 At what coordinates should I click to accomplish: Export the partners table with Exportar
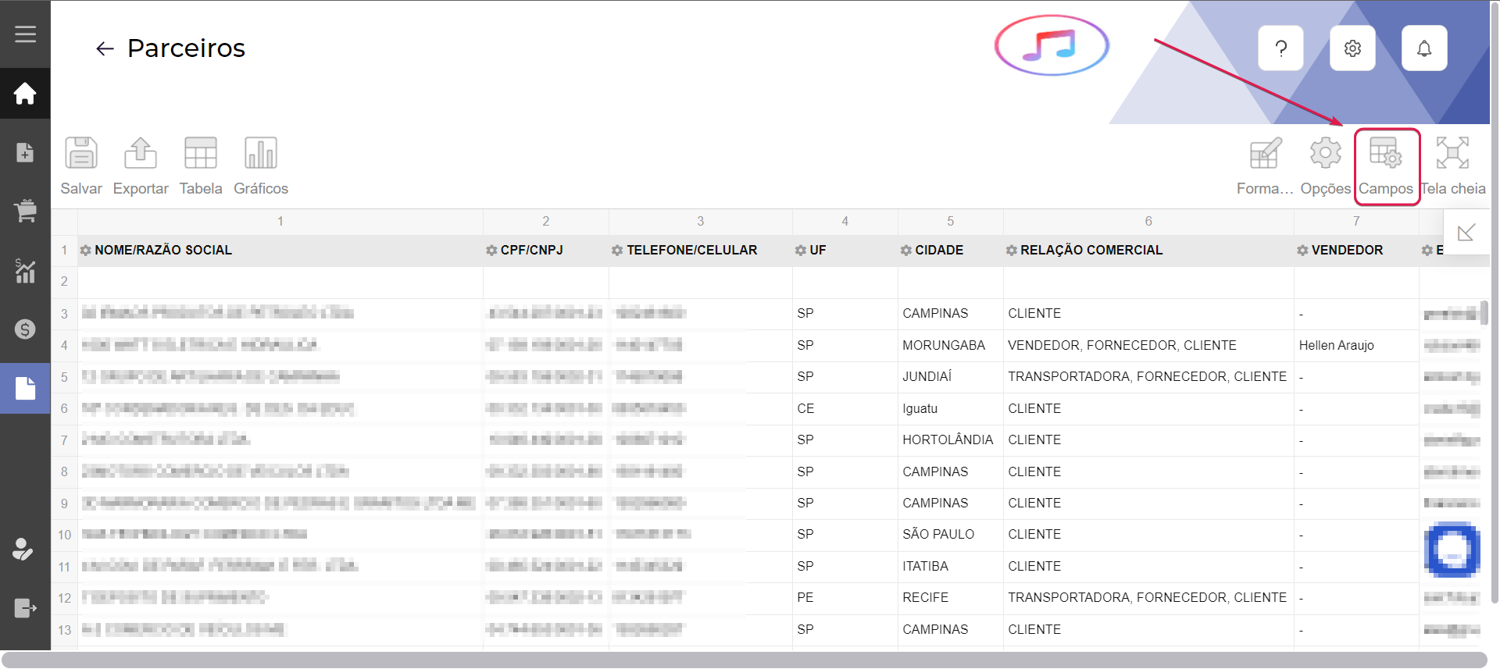pyautogui.click(x=141, y=166)
